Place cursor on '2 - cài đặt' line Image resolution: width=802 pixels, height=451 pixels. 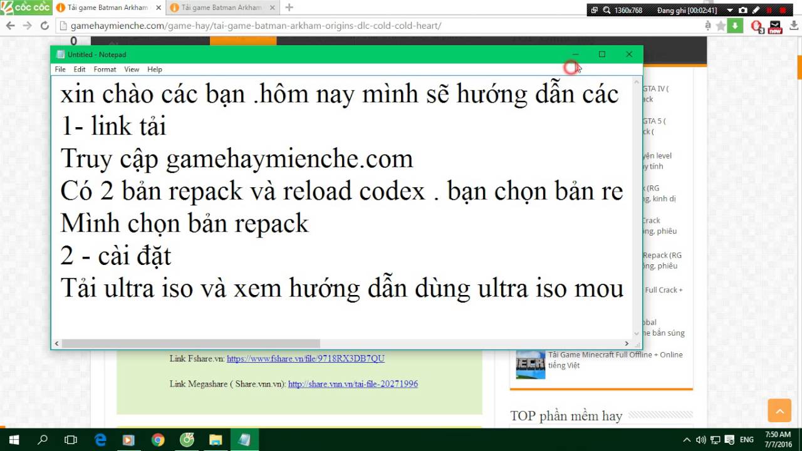(116, 256)
